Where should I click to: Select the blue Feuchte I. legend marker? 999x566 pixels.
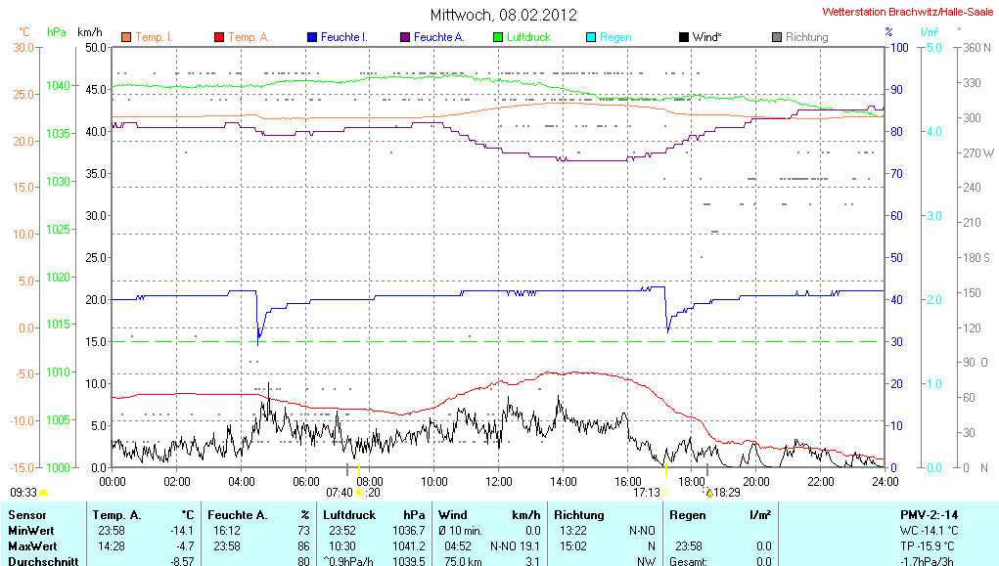[312, 37]
